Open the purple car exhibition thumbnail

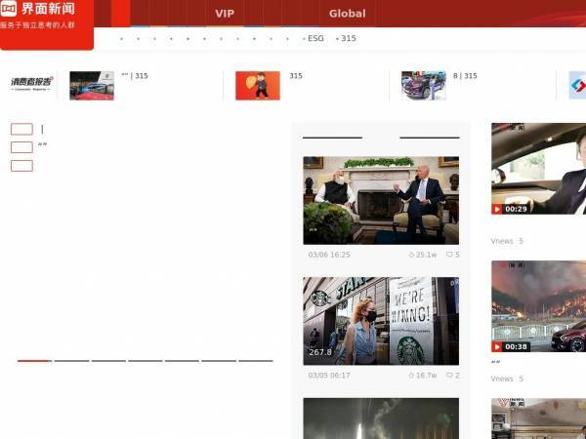pos(424,86)
